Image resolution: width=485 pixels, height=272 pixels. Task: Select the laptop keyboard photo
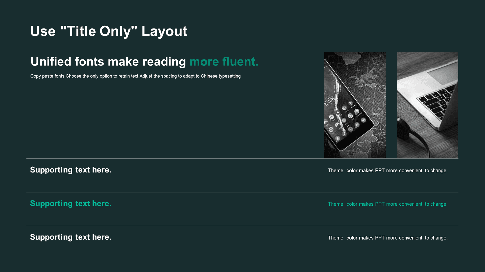click(427, 105)
